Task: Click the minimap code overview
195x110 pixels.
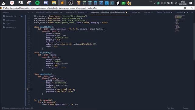Action: pyautogui.click(x=179, y=23)
